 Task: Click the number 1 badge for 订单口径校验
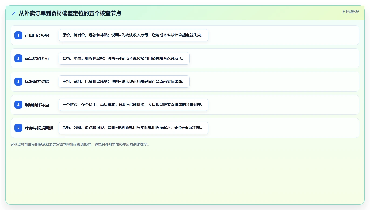click(18, 35)
